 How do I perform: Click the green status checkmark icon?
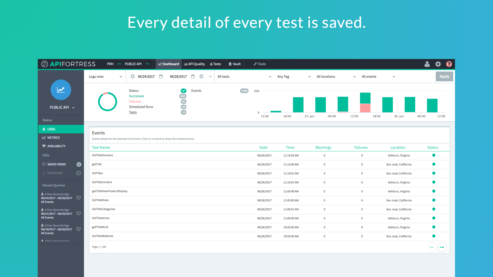coord(184,91)
